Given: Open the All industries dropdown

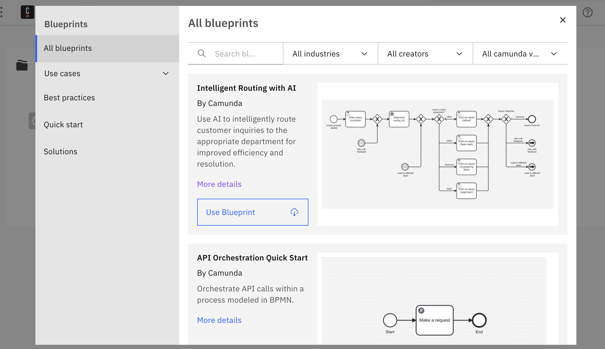Looking at the screenshot, I should [330, 53].
